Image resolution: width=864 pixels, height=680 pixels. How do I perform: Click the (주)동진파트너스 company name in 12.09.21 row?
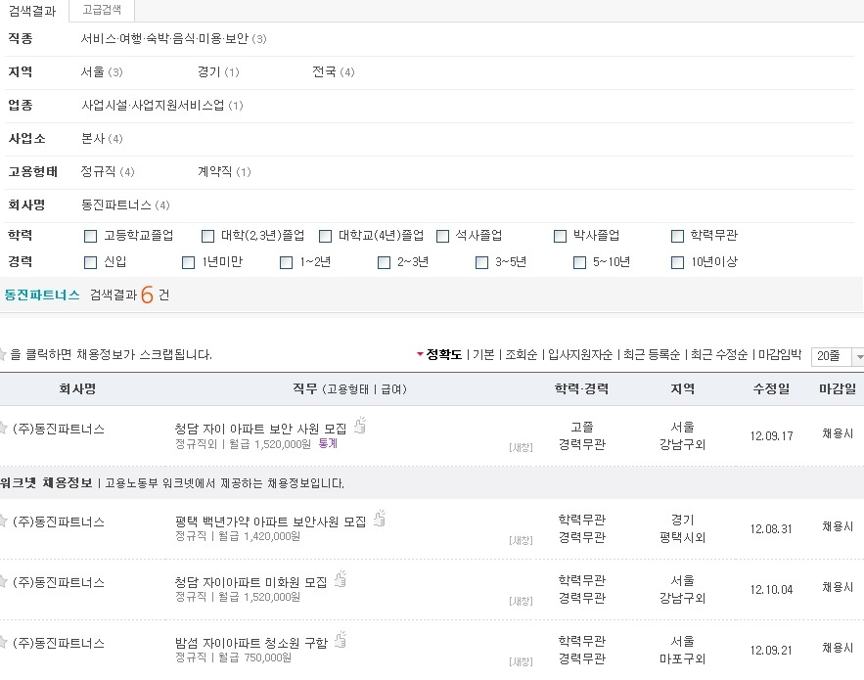(x=59, y=643)
